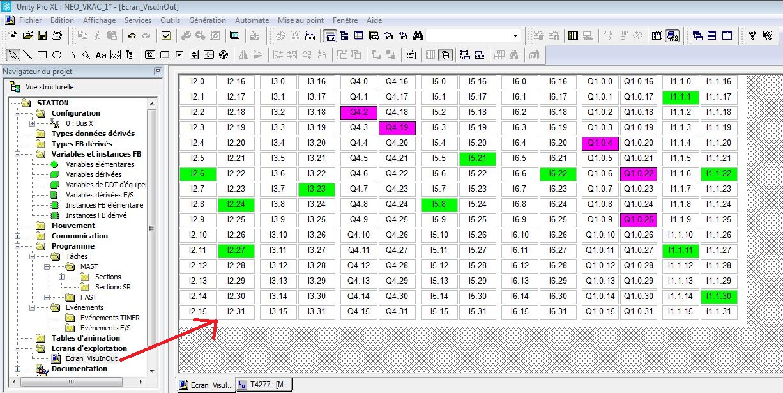Select the Line drawing tool

pos(28,55)
